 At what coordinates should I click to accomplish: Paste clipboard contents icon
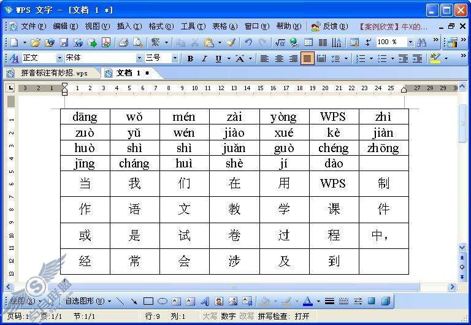coord(209,43)
